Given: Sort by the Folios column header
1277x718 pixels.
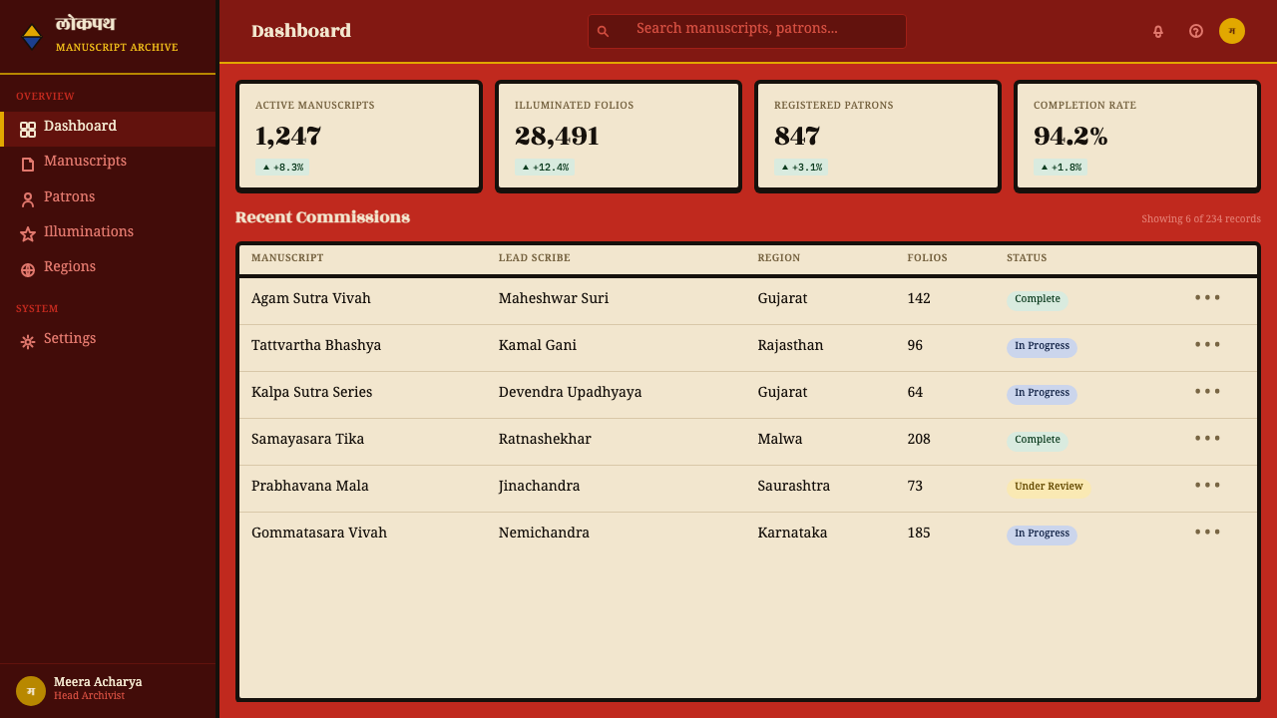Looking at the screenshot, I should click(x=928, y=258).
